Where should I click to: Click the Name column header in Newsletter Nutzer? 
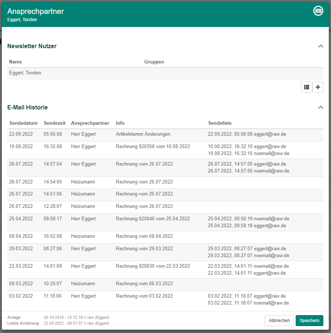(x=16, y=62)
